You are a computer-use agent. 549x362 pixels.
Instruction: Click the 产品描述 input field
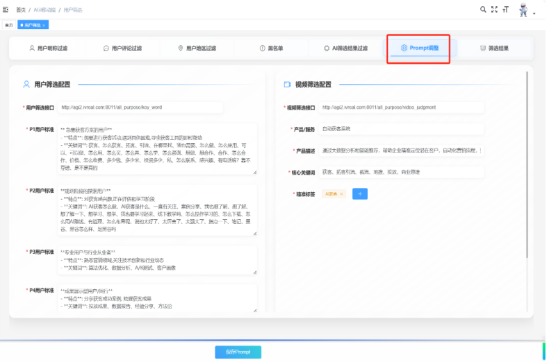401,150
